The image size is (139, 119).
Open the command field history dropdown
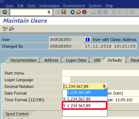pyautogui.click(x=49, y=12)
